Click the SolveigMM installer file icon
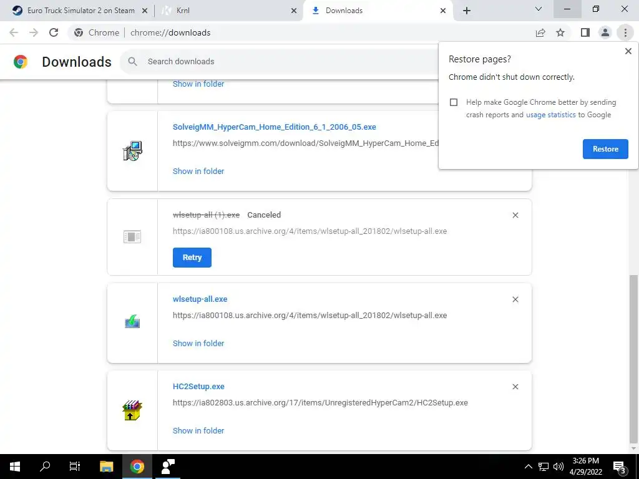Viewport: 639px width, 479px height. pos(132,151)
